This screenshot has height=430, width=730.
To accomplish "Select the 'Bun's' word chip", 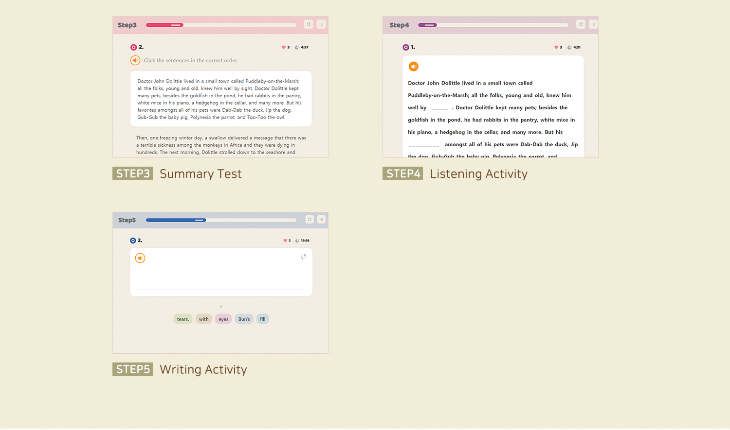I will pos(244,319).
